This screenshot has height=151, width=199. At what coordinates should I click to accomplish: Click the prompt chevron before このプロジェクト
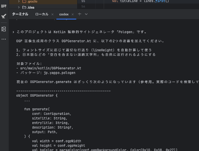pos(13,32)
